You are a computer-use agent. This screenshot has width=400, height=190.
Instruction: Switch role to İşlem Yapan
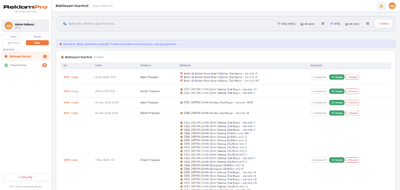click(x=14, y=43)
